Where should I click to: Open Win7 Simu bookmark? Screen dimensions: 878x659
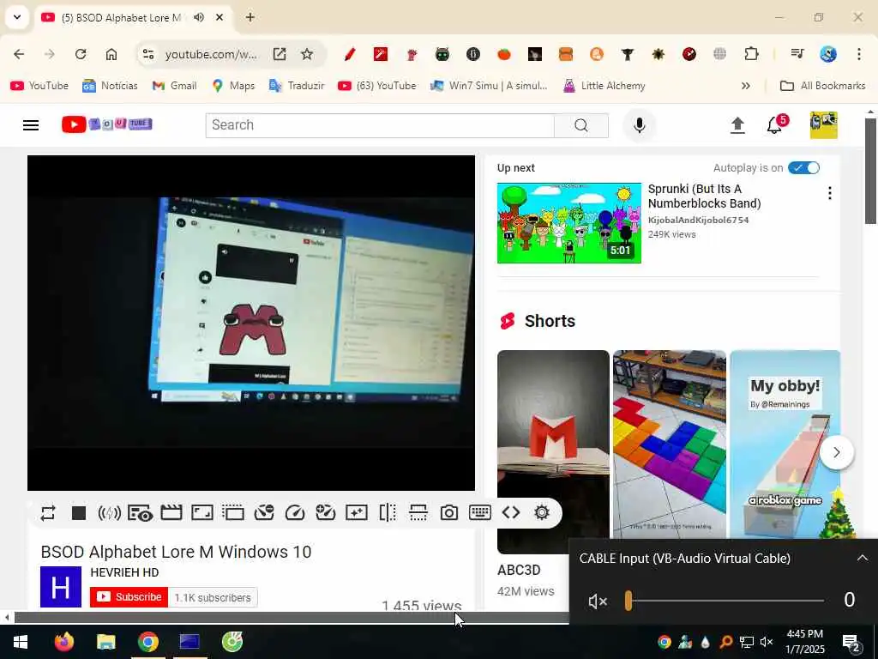(489, 86)
